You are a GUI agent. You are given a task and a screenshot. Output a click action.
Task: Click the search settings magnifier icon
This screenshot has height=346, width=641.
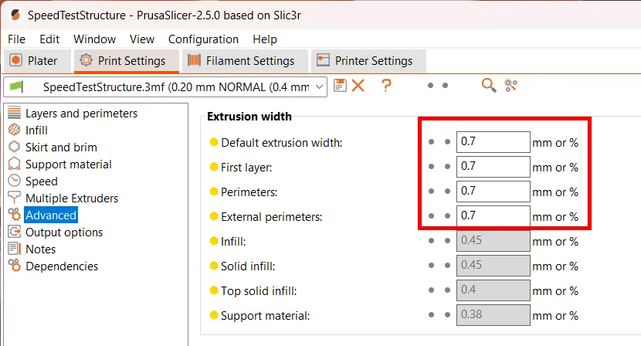pos(488,86)
